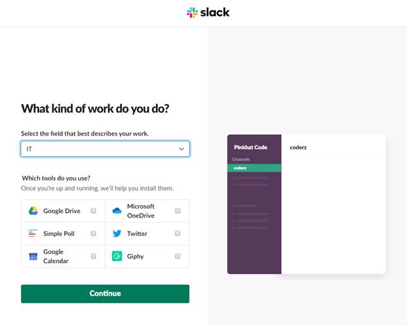
Task: Enable the Simple Poll checkbox
Action: [x=93, y=234]
